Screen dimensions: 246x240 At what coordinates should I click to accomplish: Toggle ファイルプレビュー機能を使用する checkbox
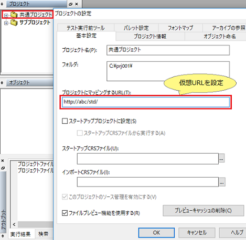(65, 213)
